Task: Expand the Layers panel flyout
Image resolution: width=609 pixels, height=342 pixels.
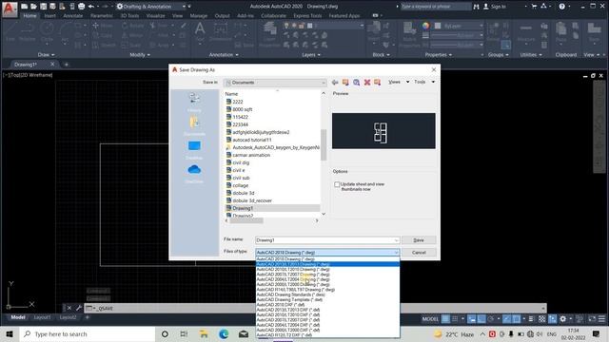Action: pyautogui.click(x=311, y=55)
